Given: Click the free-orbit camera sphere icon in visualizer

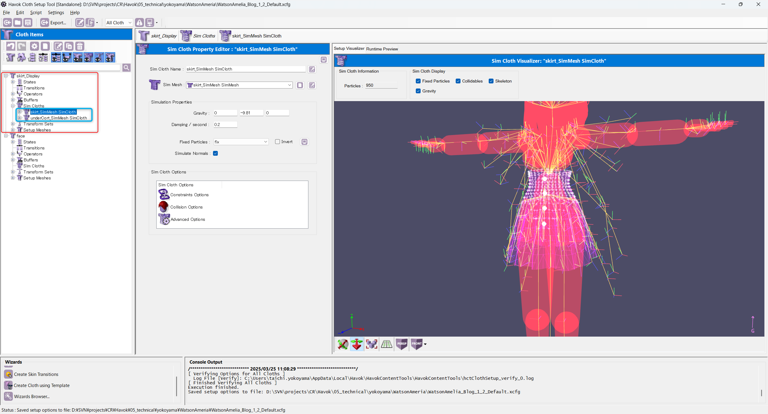Looking at the screenshot, I should pos(343,344).
